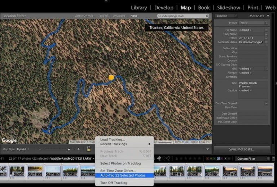
Task: Filter by flagged status white flag icon
Action: [x=159, y=159]
